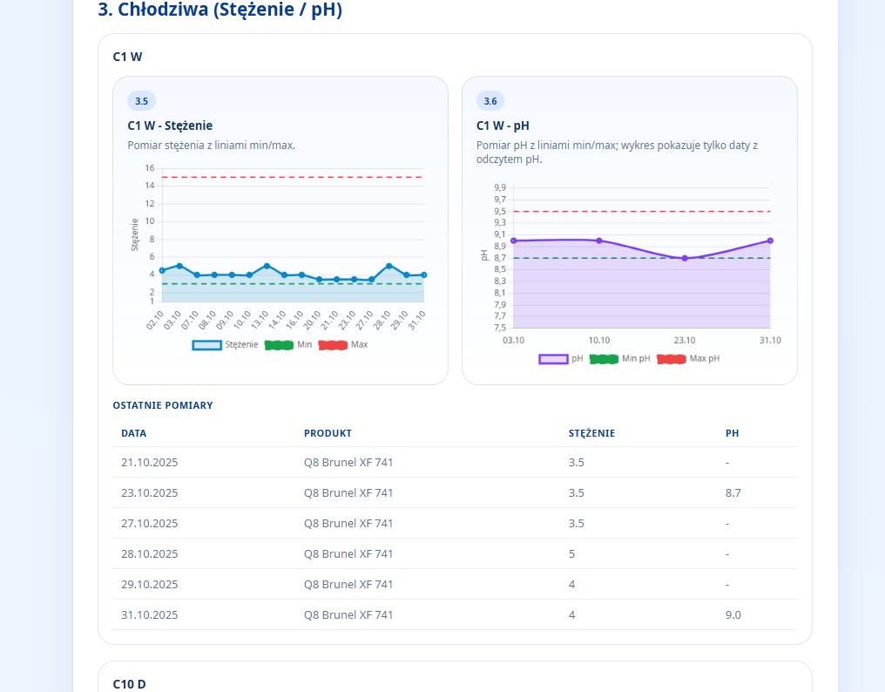Click concentration 4 in the 29.10.2025 row
This screenshot has height=692, width=885.
pyautogui.click(x=571, y=585)
